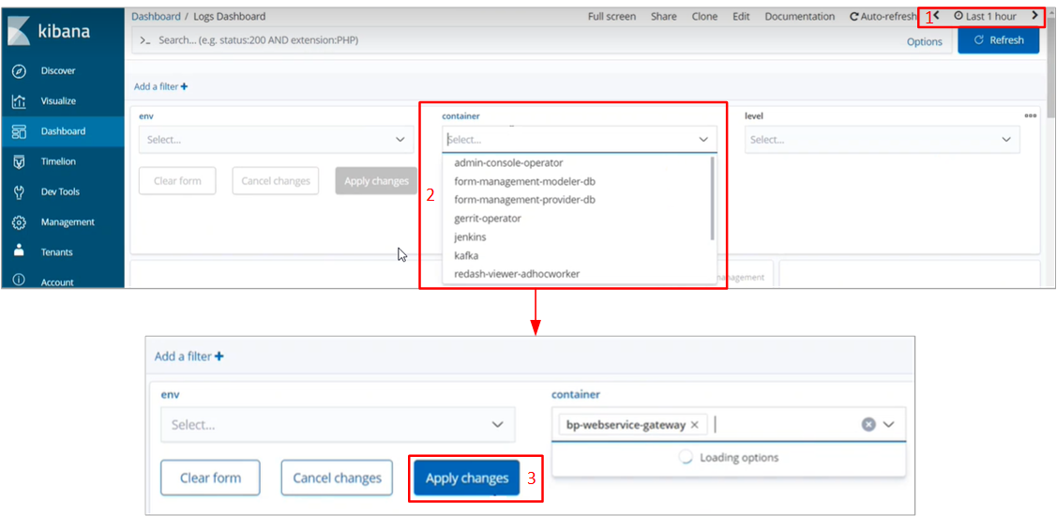1057x516 pixels.
Task: Click the Kibana logo
Action: [x=49, y=33]
